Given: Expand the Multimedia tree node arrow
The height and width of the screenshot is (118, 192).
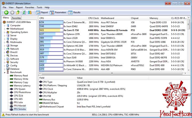Looking at the screenshot, I should coord(5,42).
